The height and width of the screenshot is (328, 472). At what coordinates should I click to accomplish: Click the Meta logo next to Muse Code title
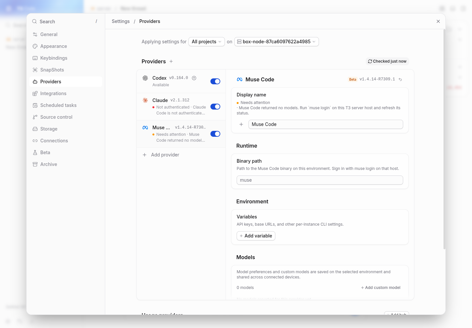[x=240, y=79]
